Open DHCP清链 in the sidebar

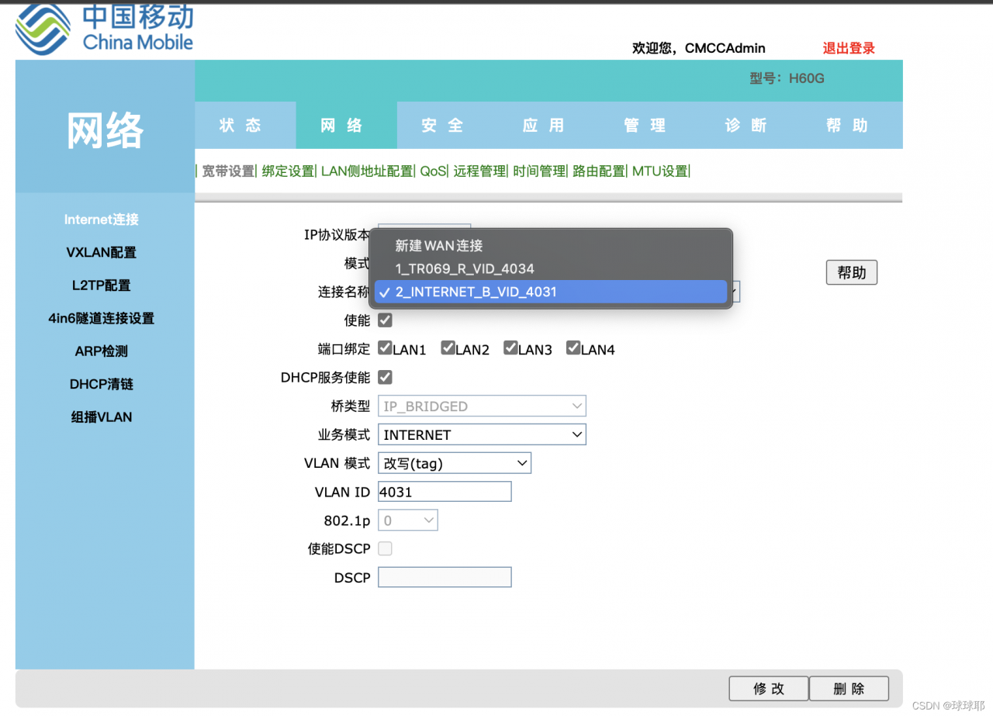pos(102,384)
